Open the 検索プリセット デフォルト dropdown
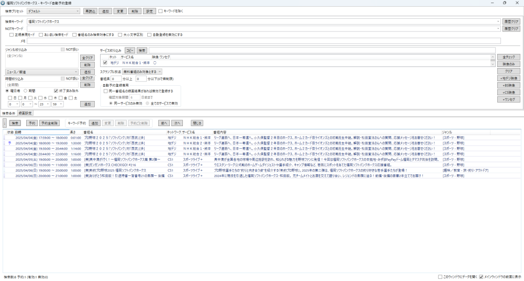This screenshot has width=524, height=281. 53,12
